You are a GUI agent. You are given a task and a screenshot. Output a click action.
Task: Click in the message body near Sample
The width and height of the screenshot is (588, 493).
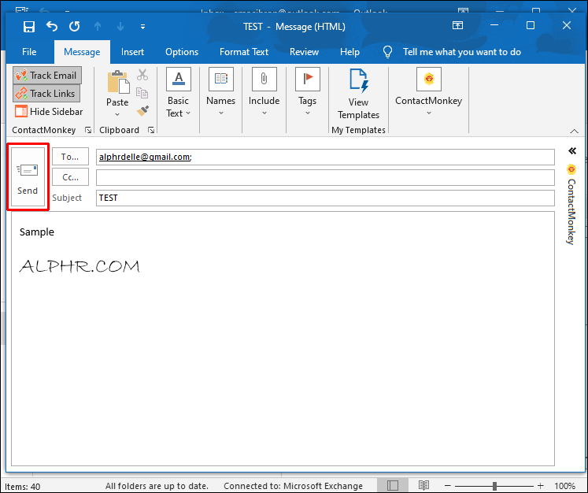click(37, 232)
